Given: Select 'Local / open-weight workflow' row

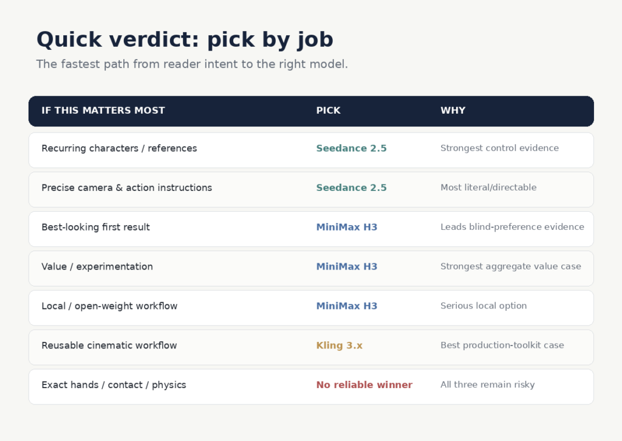Looking at the screenshot, I should [x=311, y=308].
